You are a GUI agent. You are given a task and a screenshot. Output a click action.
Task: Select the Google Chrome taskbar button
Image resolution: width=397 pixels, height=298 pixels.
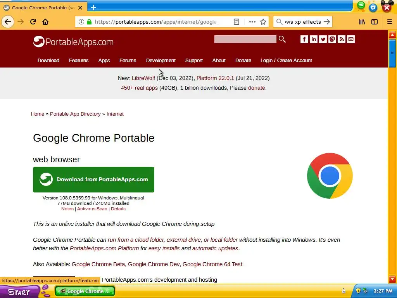[85, 291]
